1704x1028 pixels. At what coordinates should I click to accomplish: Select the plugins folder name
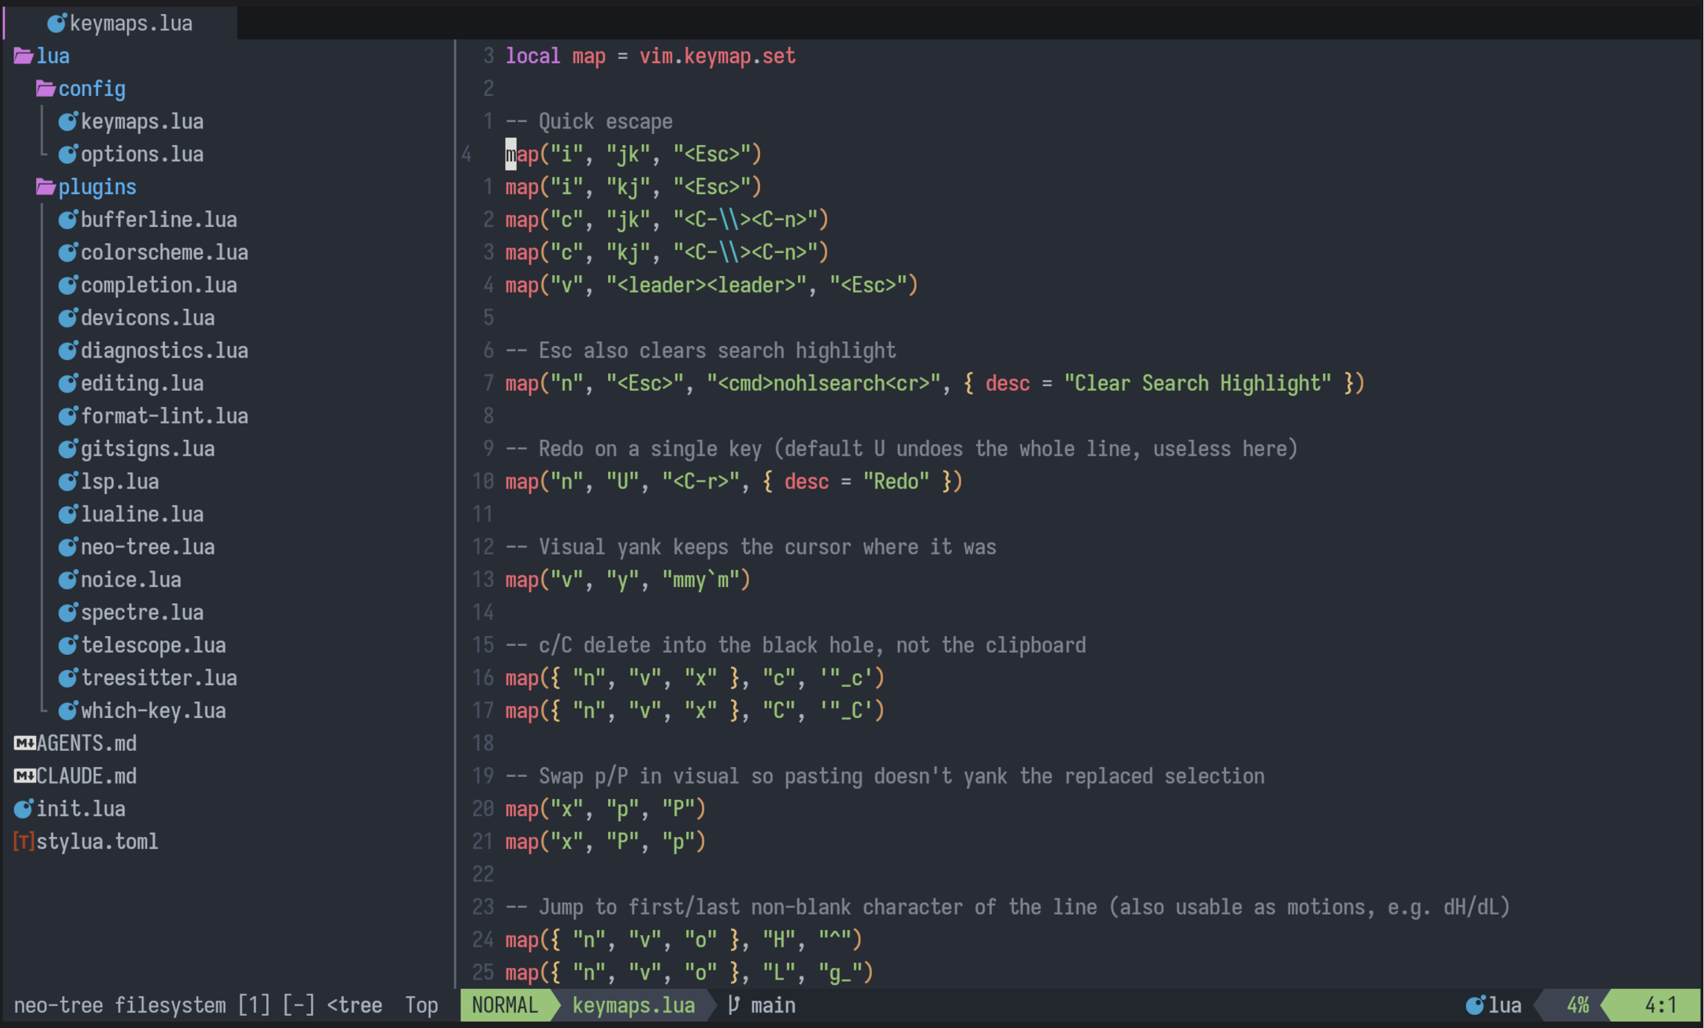click(97, 187)
